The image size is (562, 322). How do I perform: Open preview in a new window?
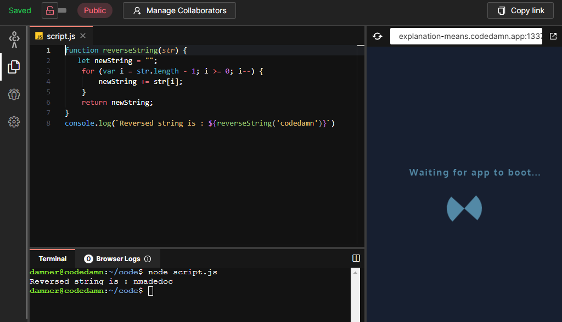point(553,36)
